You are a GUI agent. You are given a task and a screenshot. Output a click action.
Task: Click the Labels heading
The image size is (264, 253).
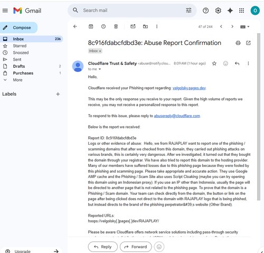coord(10,94)
